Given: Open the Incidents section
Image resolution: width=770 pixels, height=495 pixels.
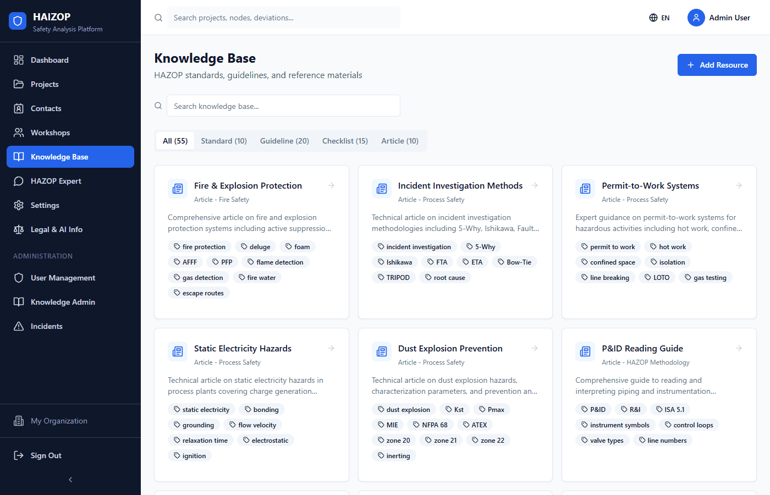Looking at the screenshot, I should [46, 326].
